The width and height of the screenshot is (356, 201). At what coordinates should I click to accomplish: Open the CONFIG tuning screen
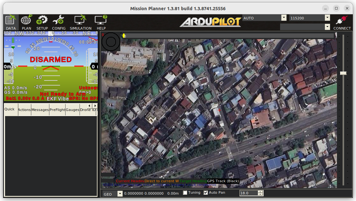(58, 23)
